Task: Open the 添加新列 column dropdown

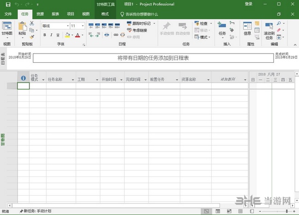Action: pos(245,80)
